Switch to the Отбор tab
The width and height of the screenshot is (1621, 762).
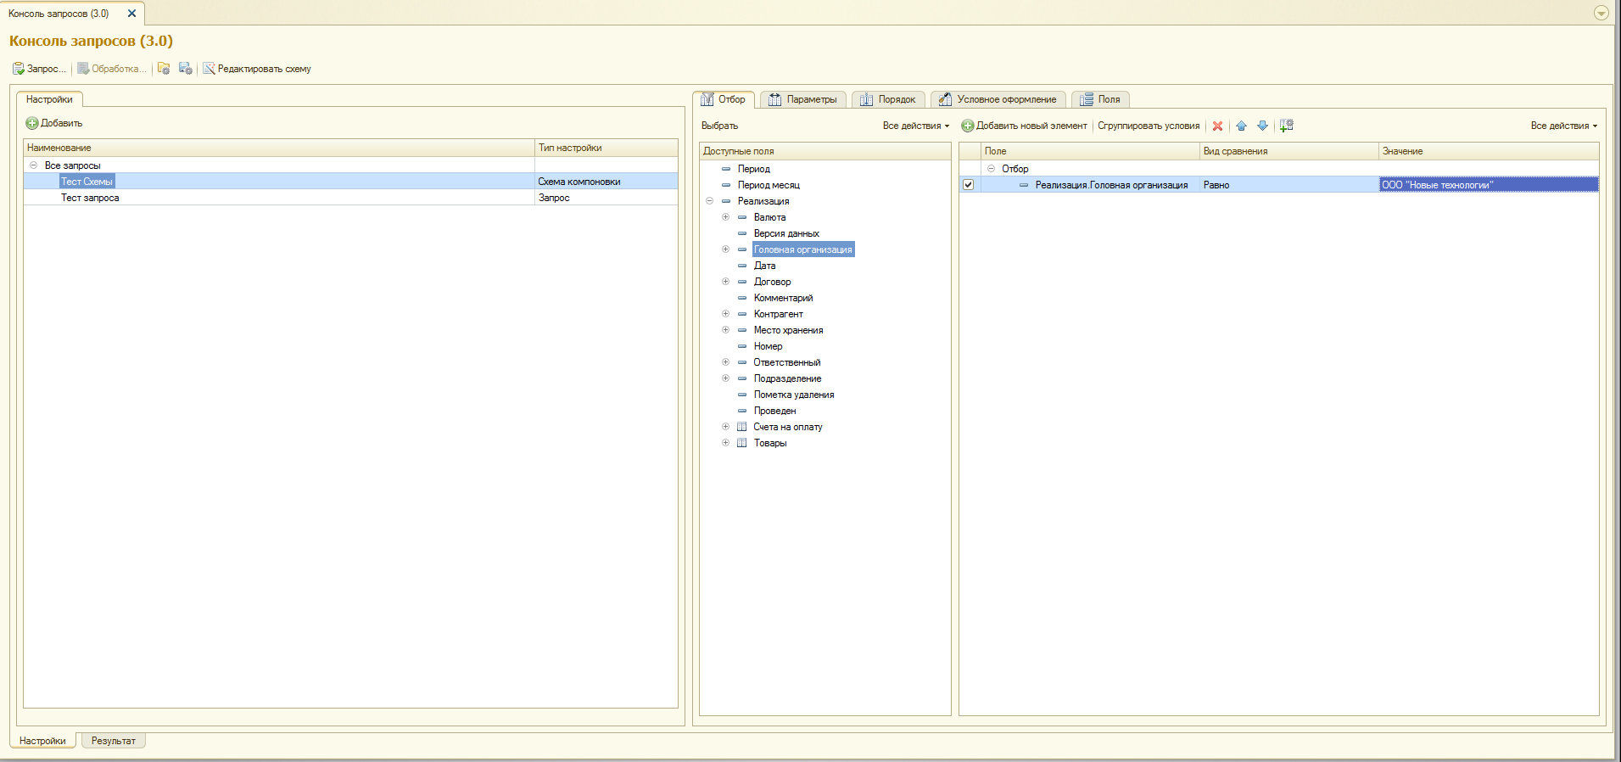coord(724,99)
